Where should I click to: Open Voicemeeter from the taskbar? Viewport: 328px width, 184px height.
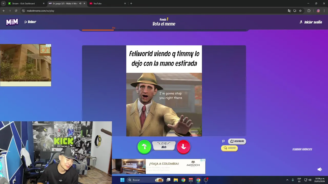point(191,180)
